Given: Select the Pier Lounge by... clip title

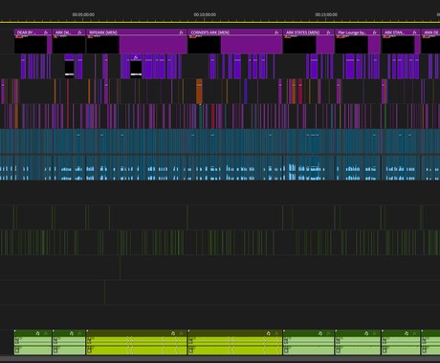Looking at the screenshot, I should pyautogui.click(x=351, y=32).
